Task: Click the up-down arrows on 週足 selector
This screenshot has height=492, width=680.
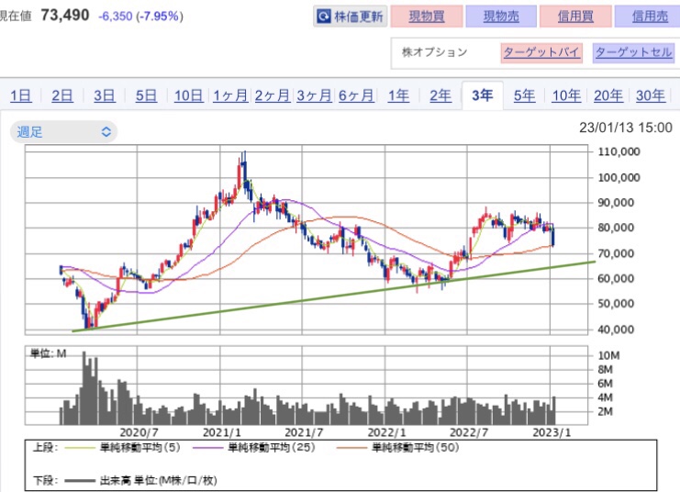Action: click(x=106, y=132)
